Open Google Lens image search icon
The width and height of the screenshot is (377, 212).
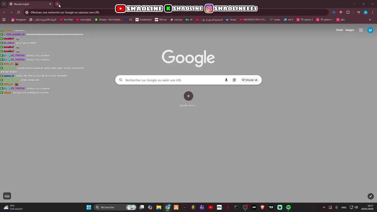pyautogui.click(x=234, y=80)
